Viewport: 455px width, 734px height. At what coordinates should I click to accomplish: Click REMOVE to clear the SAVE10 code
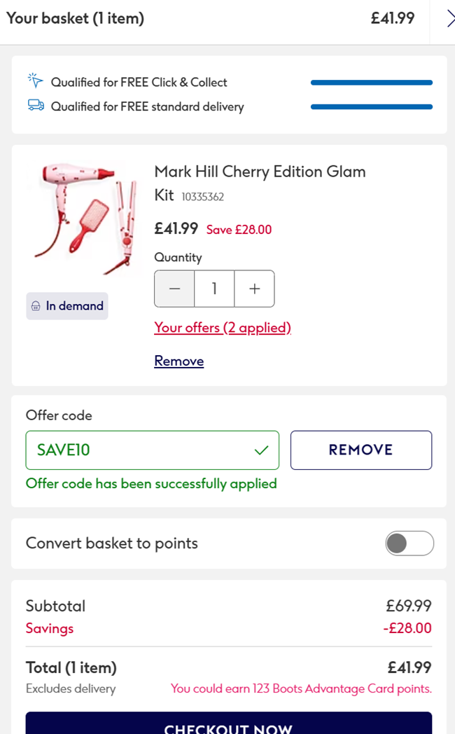click(360, 450)
